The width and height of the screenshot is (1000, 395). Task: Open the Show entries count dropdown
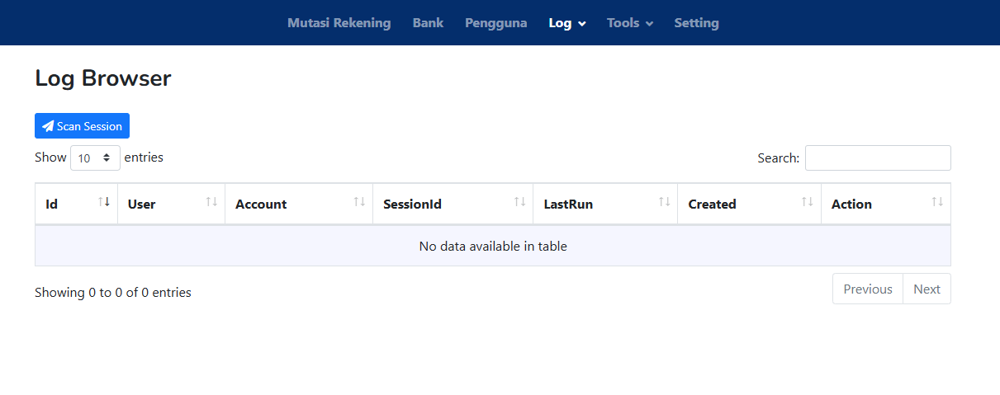[x=95, y=158]
